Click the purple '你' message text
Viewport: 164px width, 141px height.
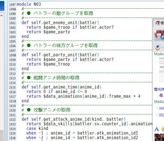[161, 95]
